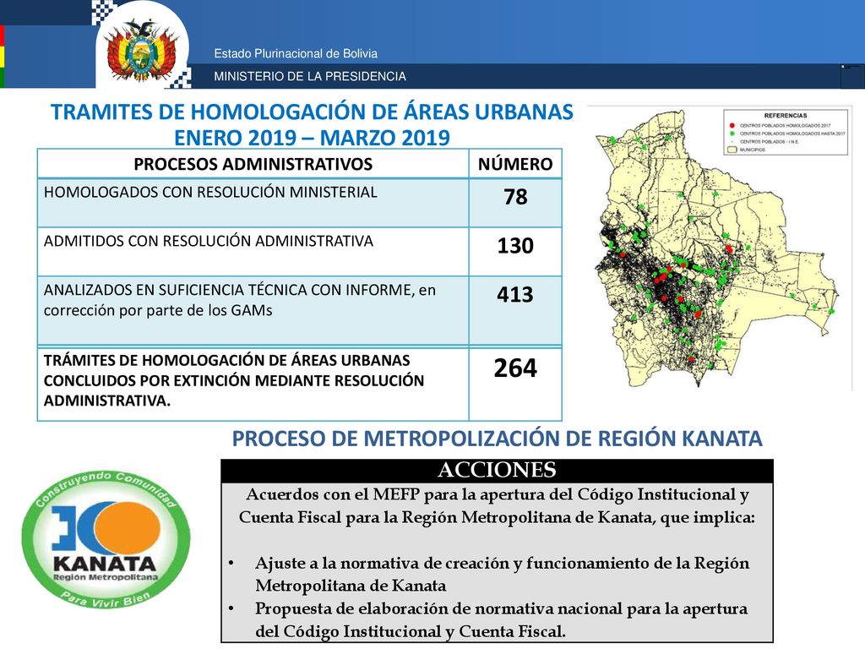
Task: Click bullet 'Propuesta de elaboración de normativa nacional'
Action: (x=501, y=619)
